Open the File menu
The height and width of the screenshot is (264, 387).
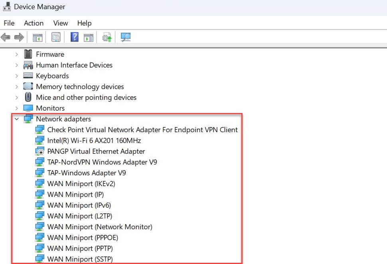click(x=9, y=23)
